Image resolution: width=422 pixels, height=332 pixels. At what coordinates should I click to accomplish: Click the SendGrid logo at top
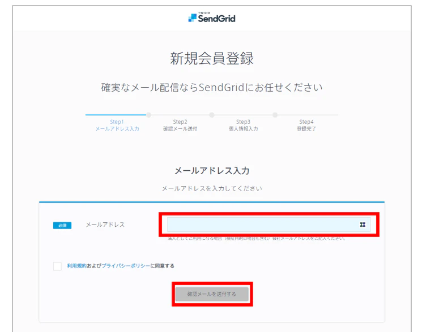[211, 18]
